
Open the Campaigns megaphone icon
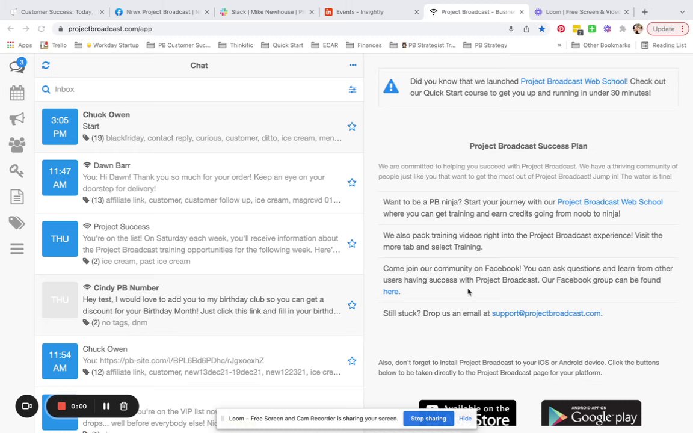pyautogui.click(x=17, y=119)
